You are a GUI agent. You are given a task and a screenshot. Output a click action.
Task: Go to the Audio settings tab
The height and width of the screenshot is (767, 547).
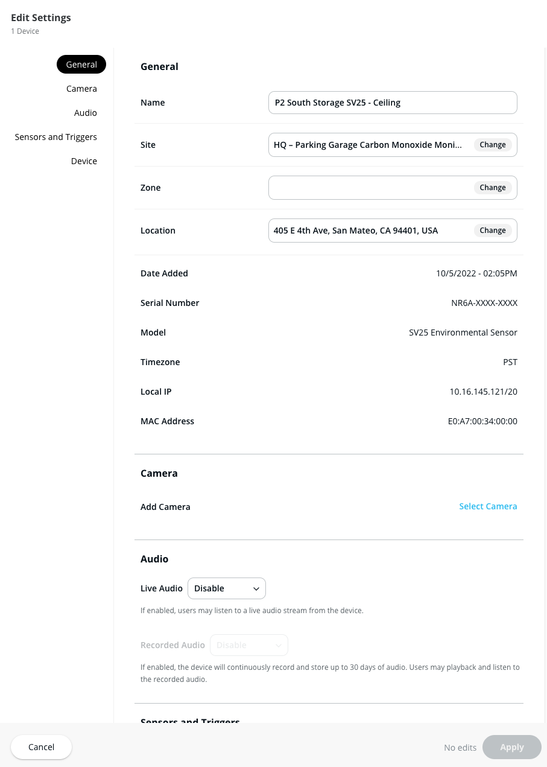coord(86,113)
